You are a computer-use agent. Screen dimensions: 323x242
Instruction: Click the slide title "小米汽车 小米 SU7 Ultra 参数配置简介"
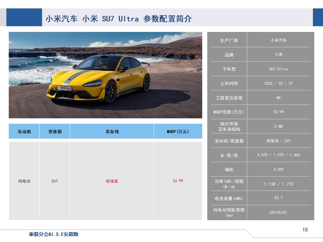point(119,19)
